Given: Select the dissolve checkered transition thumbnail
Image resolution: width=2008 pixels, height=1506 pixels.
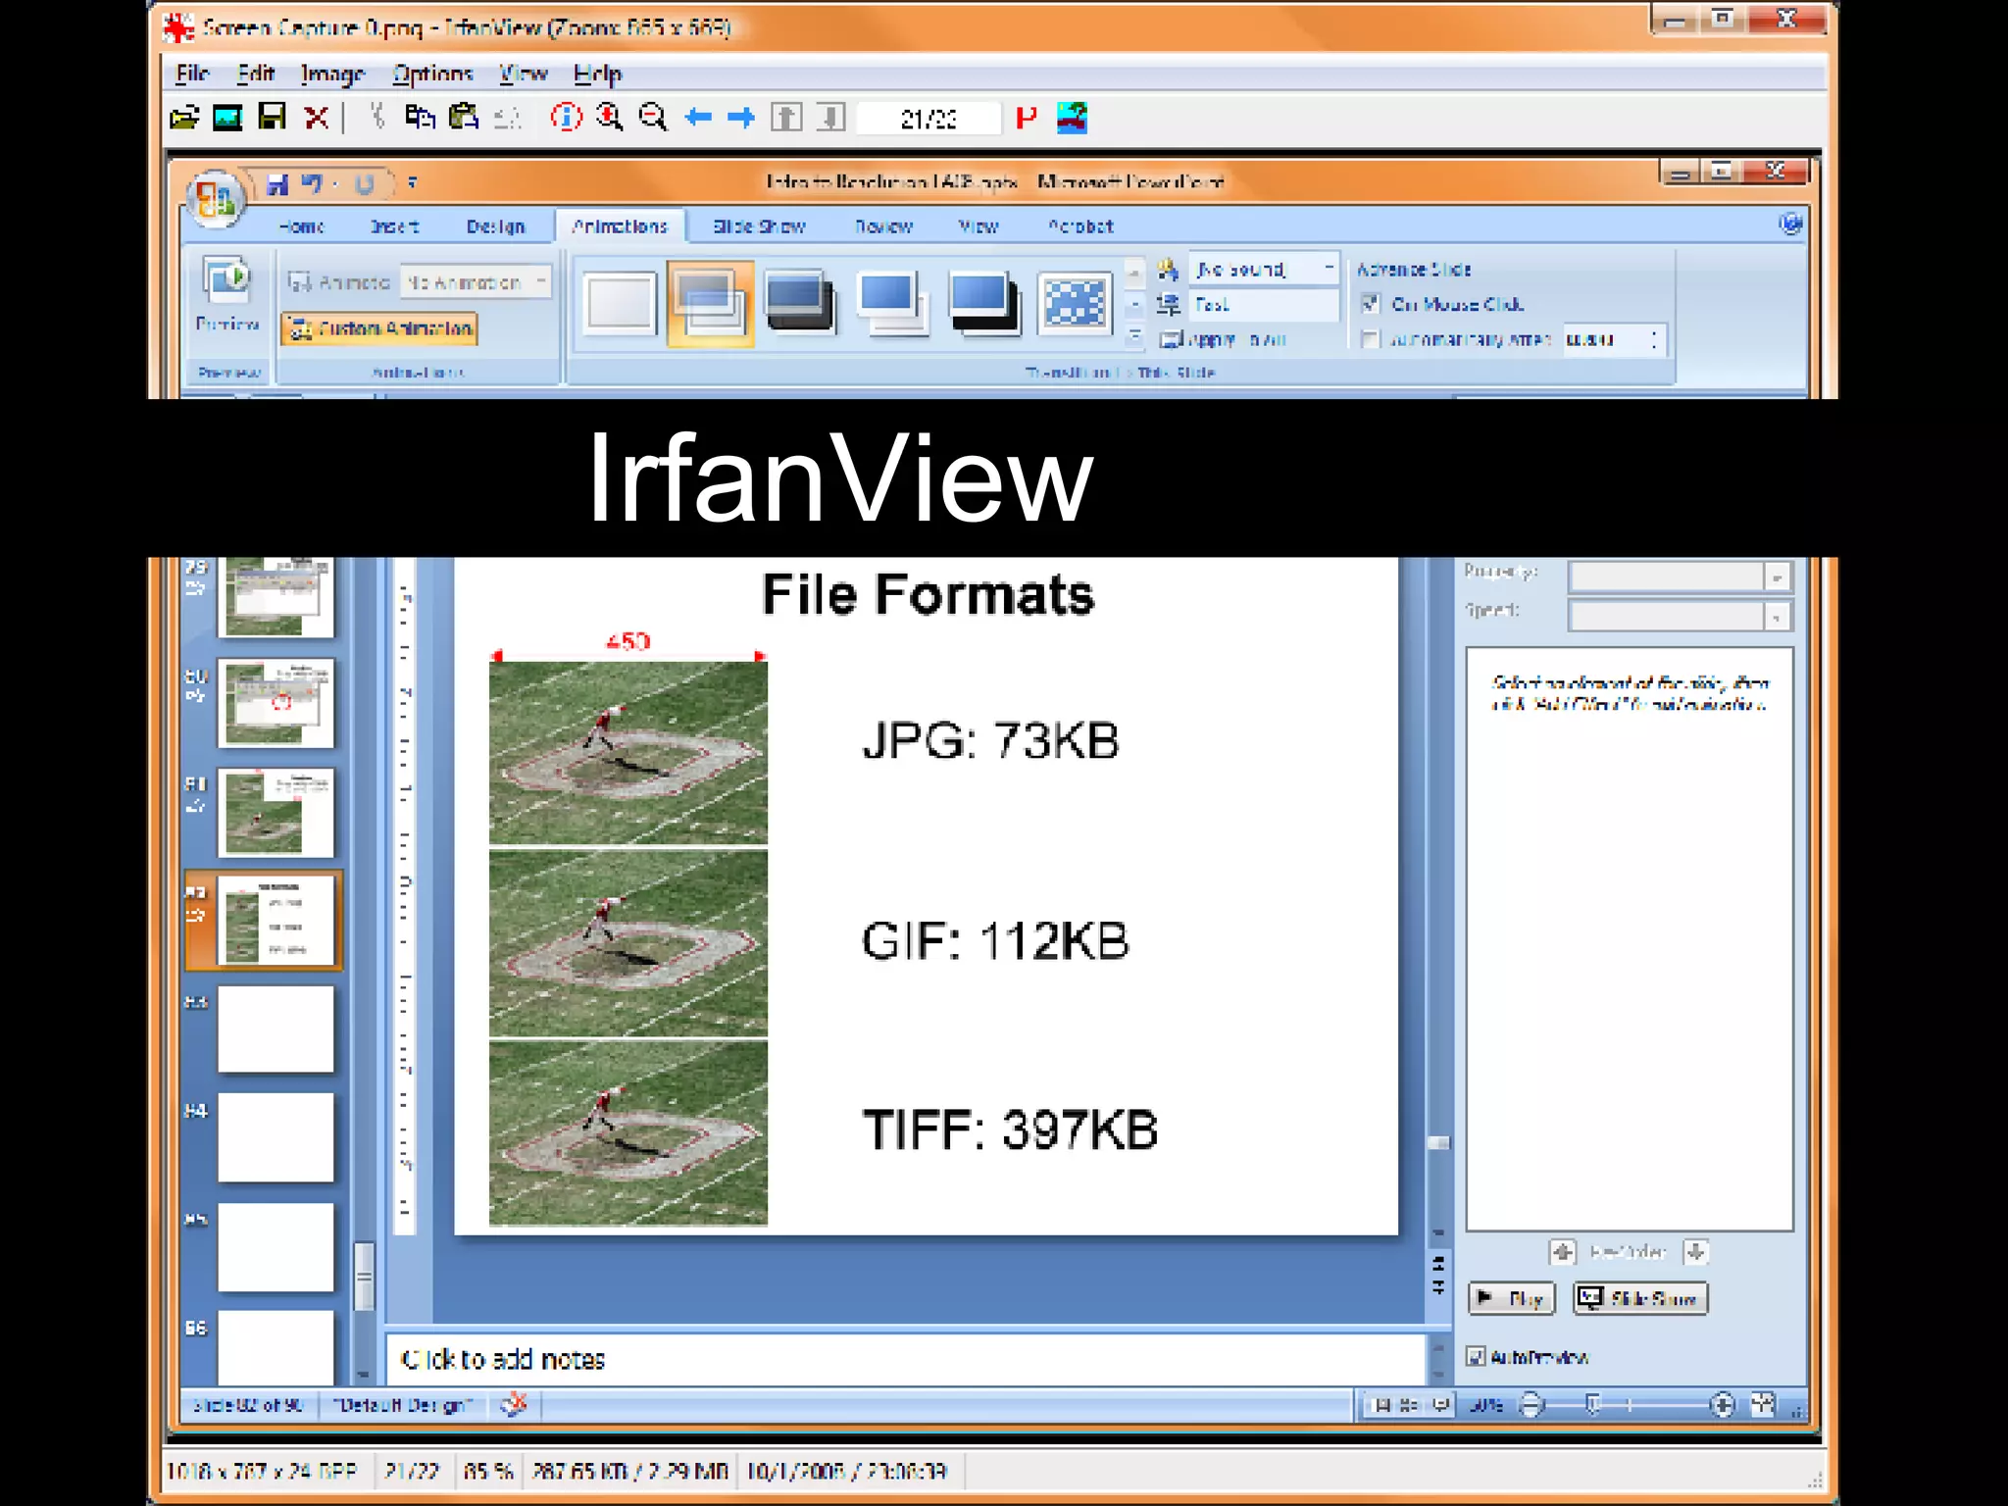Looking at the screenshot, I should (x=1075, y=303).
